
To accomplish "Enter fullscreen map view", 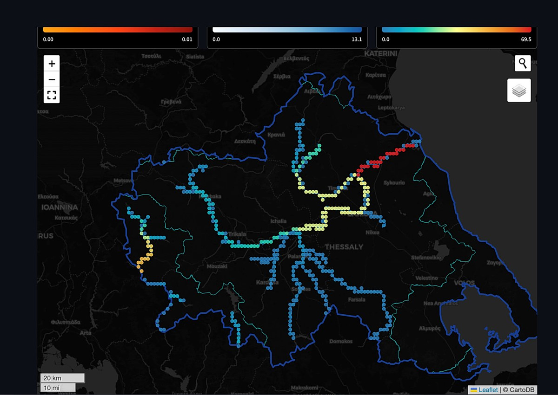I will click(x=52, y=96).
